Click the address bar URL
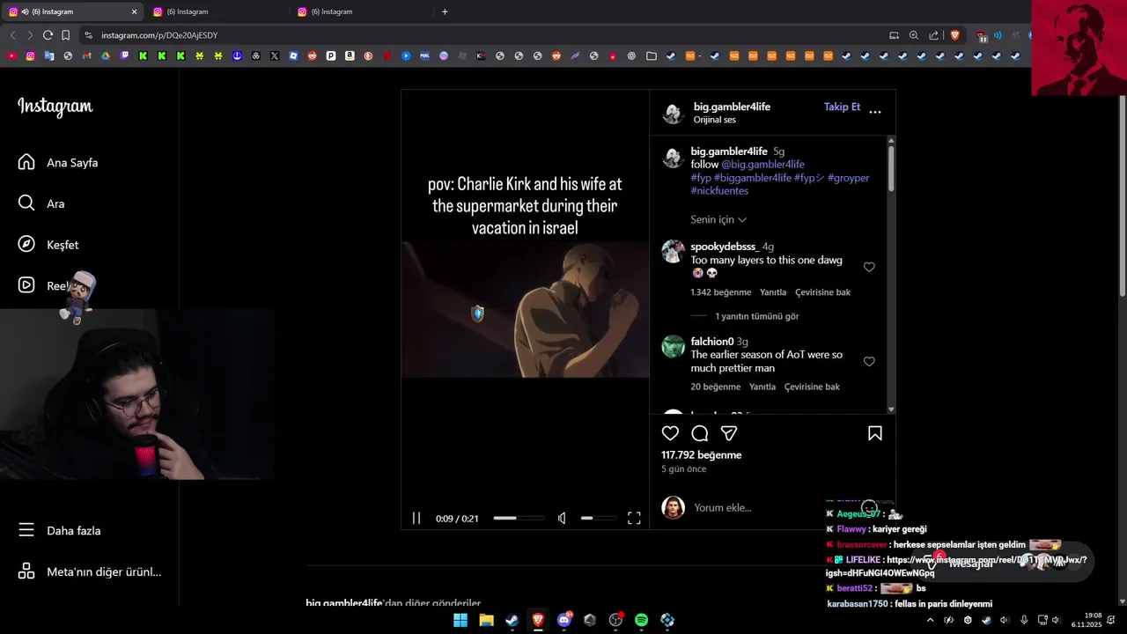This screenshot has height=634, width=1127. [159, 35]
